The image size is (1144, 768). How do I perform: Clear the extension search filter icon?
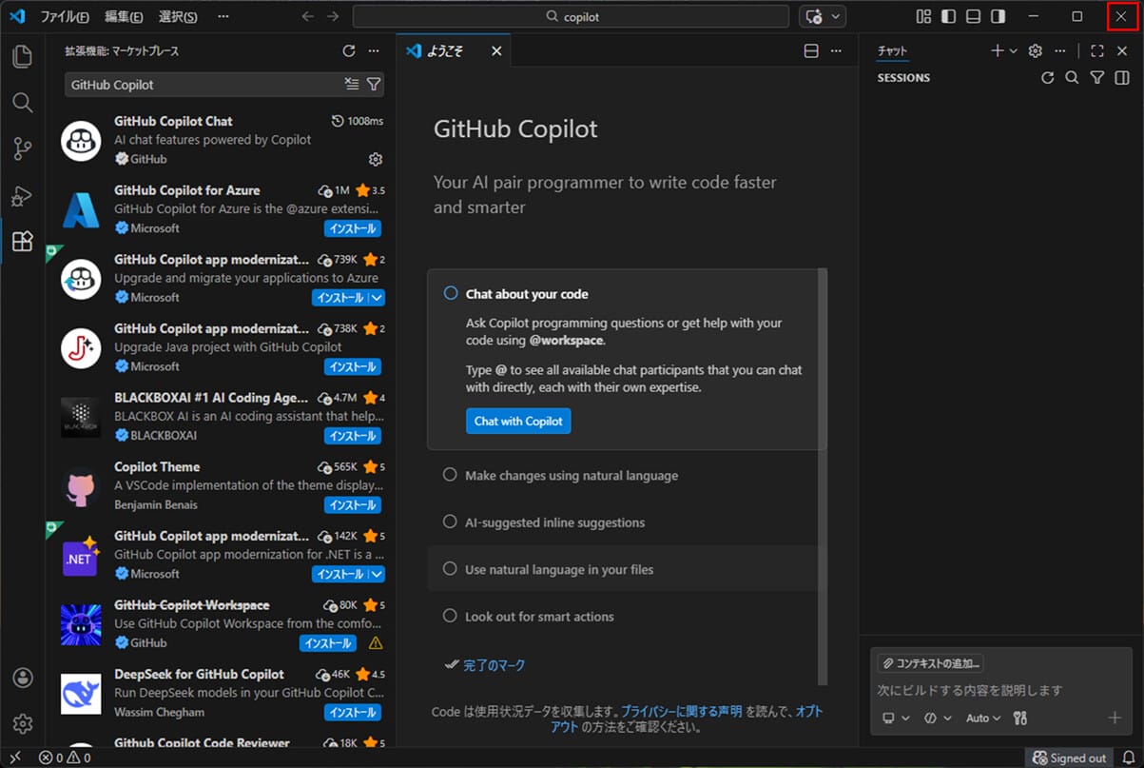tap(353, 85)
